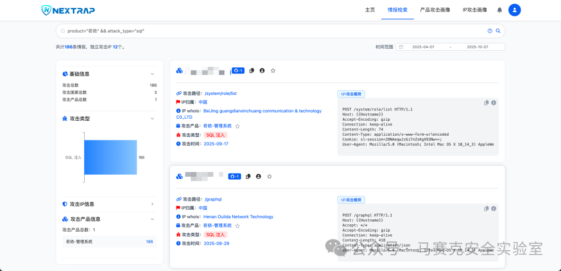Click the calendar icon in date range
Image resolution: width=561 pixels, height=271 pixels.
(x=401, y=47)
